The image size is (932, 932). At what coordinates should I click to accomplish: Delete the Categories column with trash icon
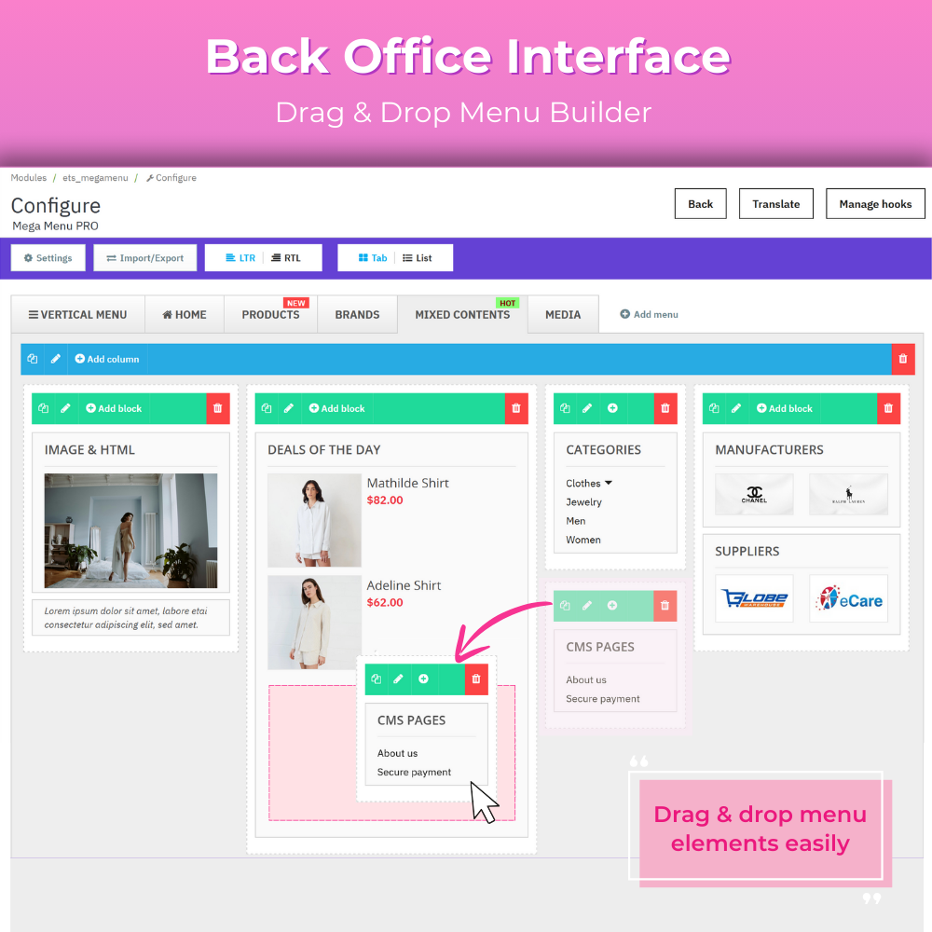665,408
